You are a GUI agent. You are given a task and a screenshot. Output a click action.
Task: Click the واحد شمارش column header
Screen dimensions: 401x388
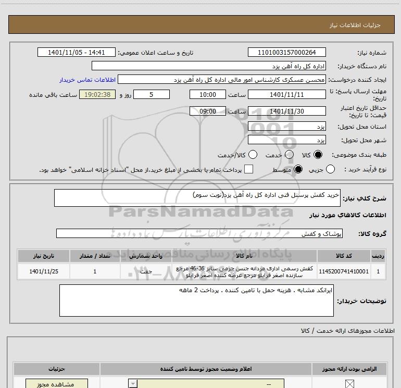[x=146, y=256]
